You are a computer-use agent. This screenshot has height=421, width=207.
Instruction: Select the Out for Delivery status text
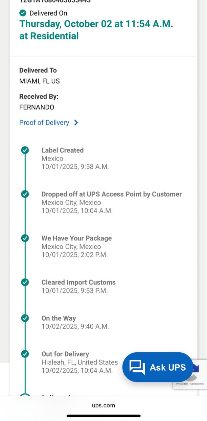[x=65, y=354]
